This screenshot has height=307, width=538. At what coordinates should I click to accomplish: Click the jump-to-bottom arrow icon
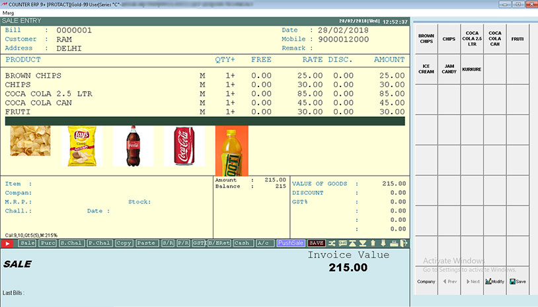[x=363, y=243]
